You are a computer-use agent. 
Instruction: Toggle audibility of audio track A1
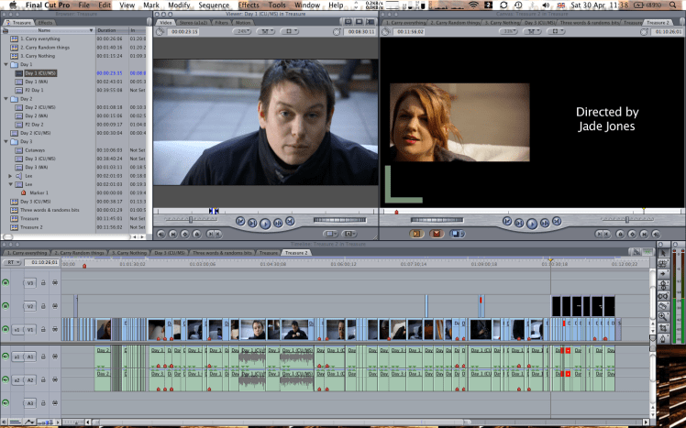(x=6, y=358)
